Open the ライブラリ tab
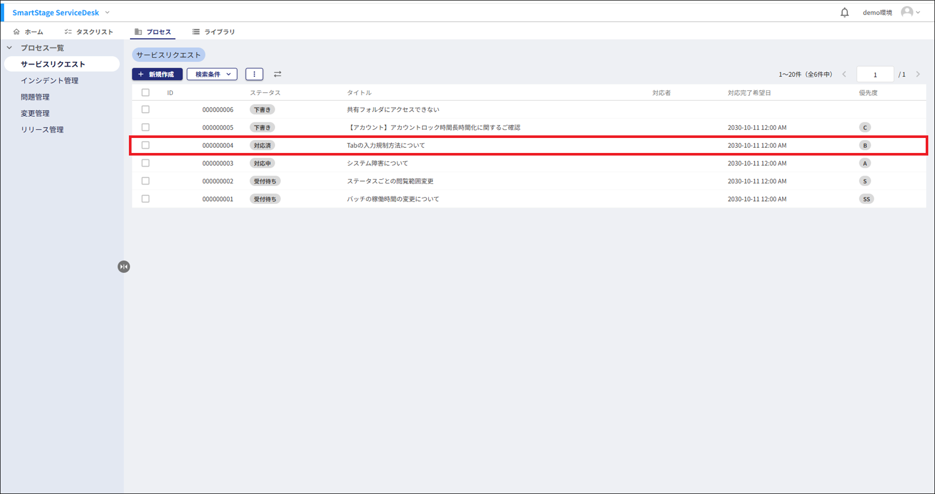 pyautogui.click(x=214, y=32)
